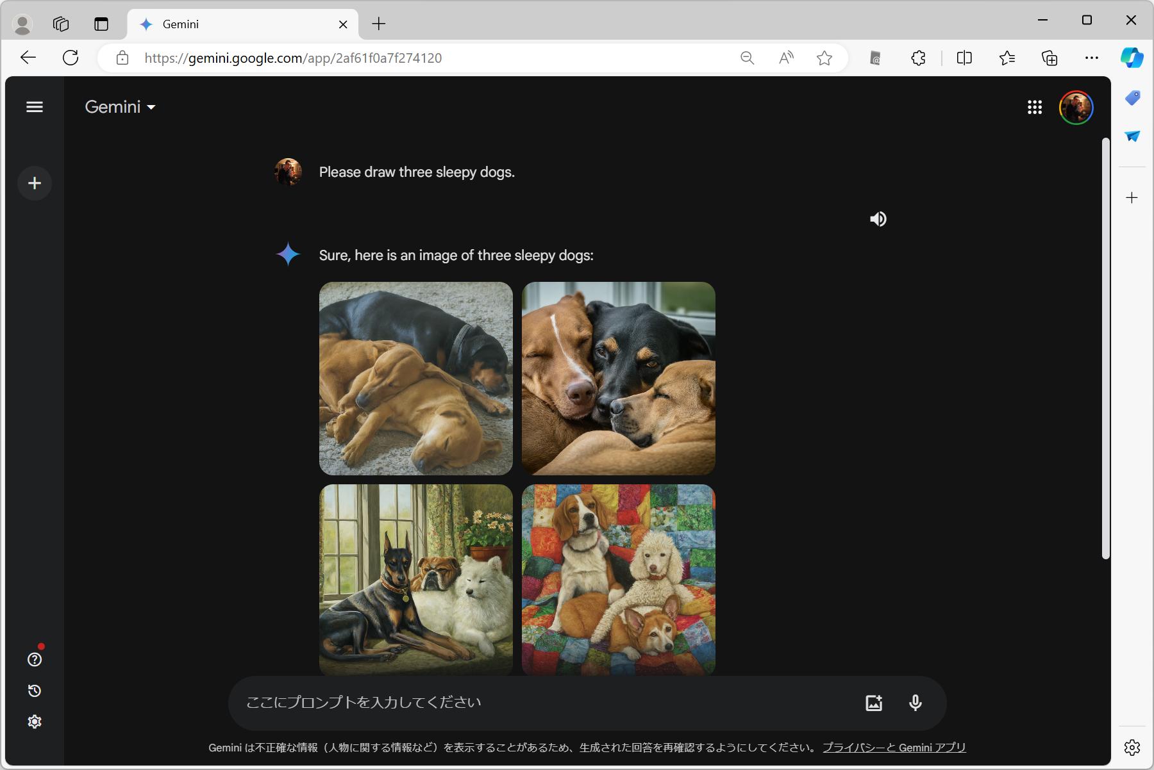Add a sidebar app with plus
The image size is (1154, 770).
pos(1132,197)
